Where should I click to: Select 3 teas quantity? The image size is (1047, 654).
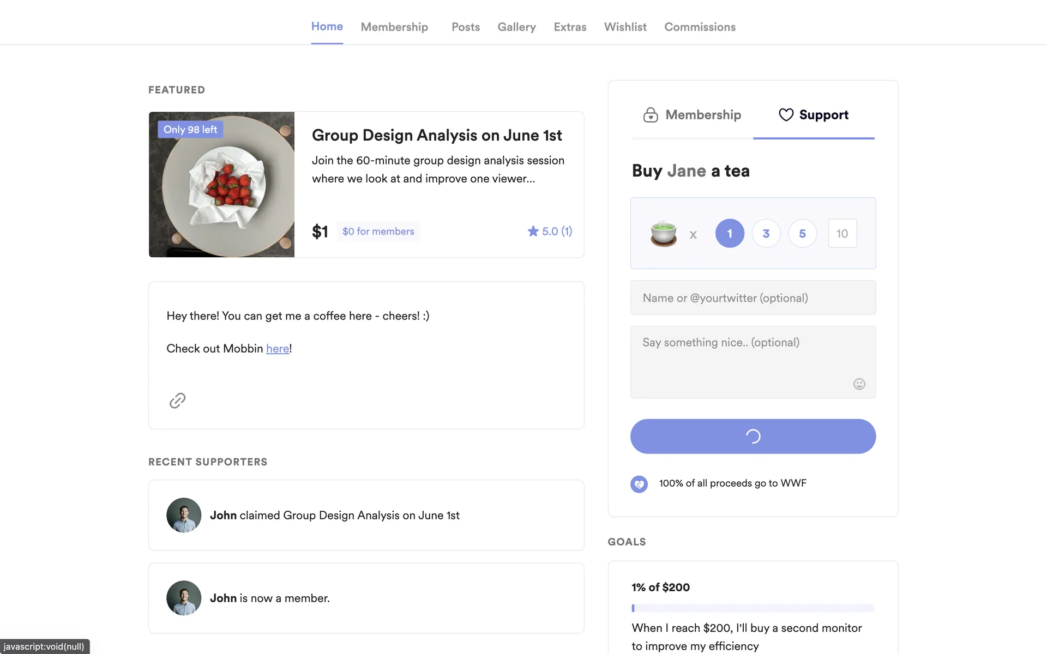[x=766, y=233]
